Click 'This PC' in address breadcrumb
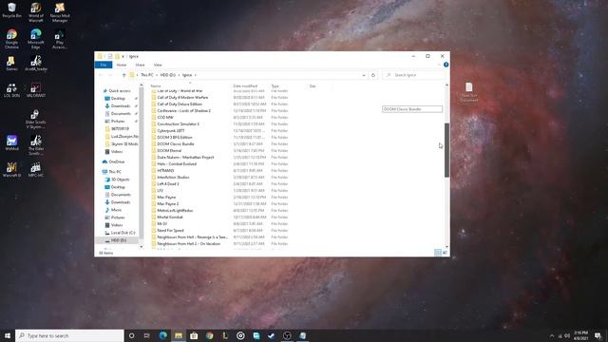 [147, 75]
